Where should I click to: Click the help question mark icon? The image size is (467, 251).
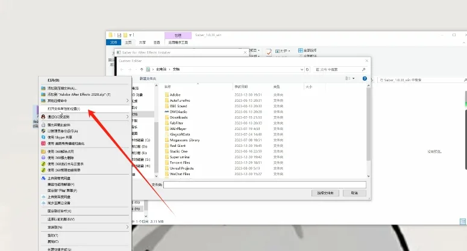point(363,78)
